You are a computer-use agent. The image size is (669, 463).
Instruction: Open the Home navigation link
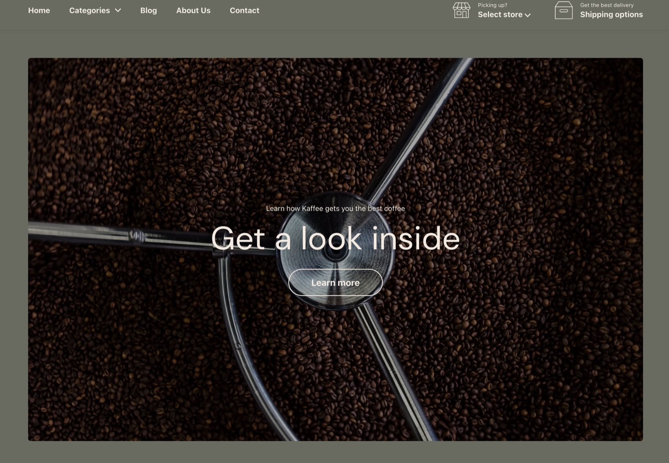(39, 10)
